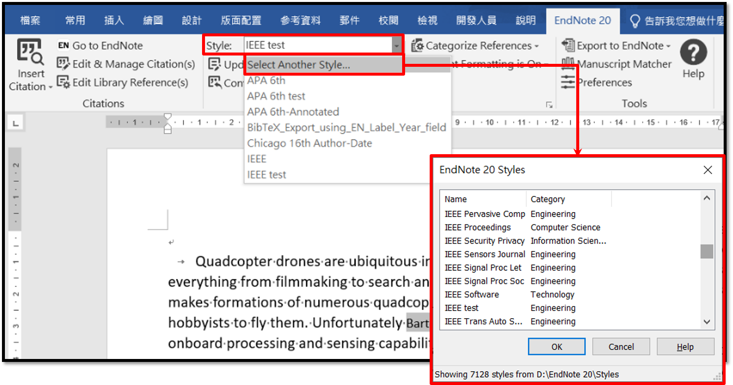733x385 pixels.
Task: Go to the 開發人員 tab
Action: click(x=476, y=21)
